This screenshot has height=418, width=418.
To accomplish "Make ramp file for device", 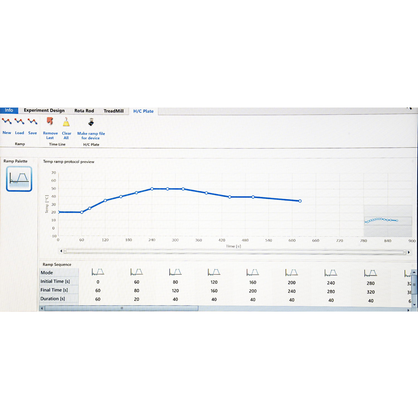I will (x=91, y=123).
